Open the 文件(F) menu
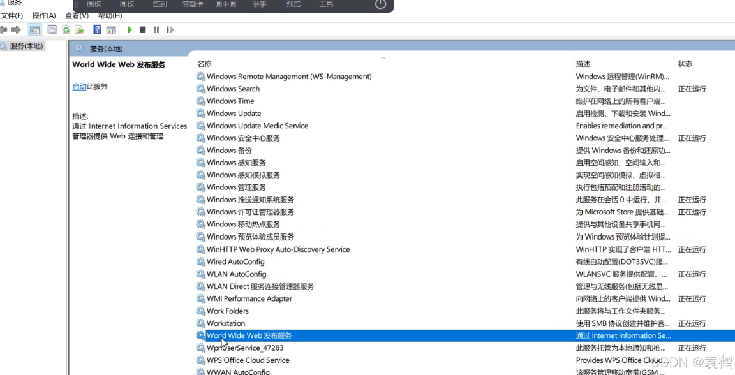 (11, 15)
